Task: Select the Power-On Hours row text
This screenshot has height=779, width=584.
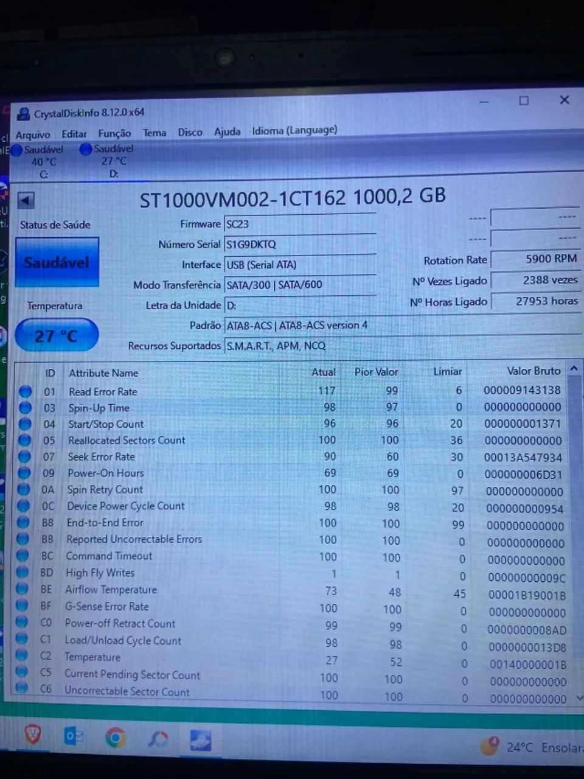Action: [106, 473]
